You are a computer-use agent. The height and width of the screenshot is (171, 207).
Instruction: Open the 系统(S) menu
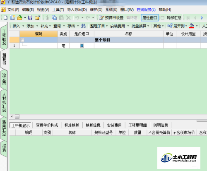111,10
